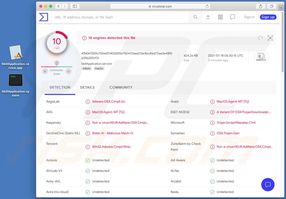Viewport: 286px width, 199px height.
Task: Switch to the COMMUNITY tab
Action: pyautogui.click(x=121, y=87)
